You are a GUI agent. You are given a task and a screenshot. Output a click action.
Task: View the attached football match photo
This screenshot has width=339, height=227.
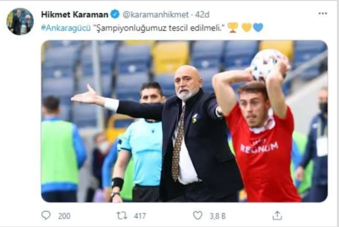click(184, 121)
